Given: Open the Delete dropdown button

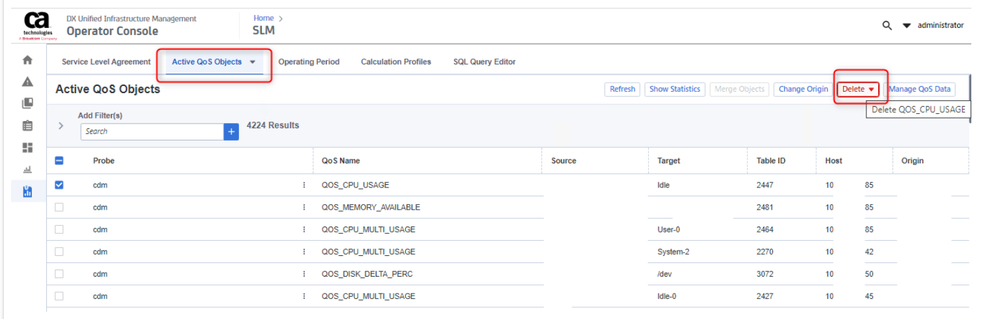Looking at the screenshot, I should click(857, 89).
